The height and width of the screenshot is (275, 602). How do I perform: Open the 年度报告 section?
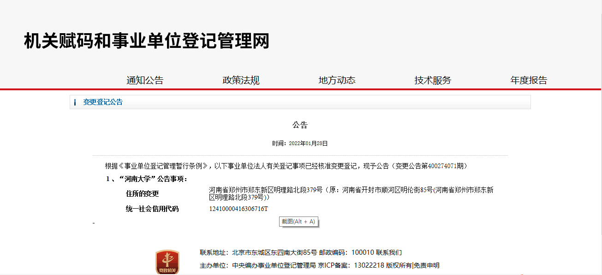[529, 80]
